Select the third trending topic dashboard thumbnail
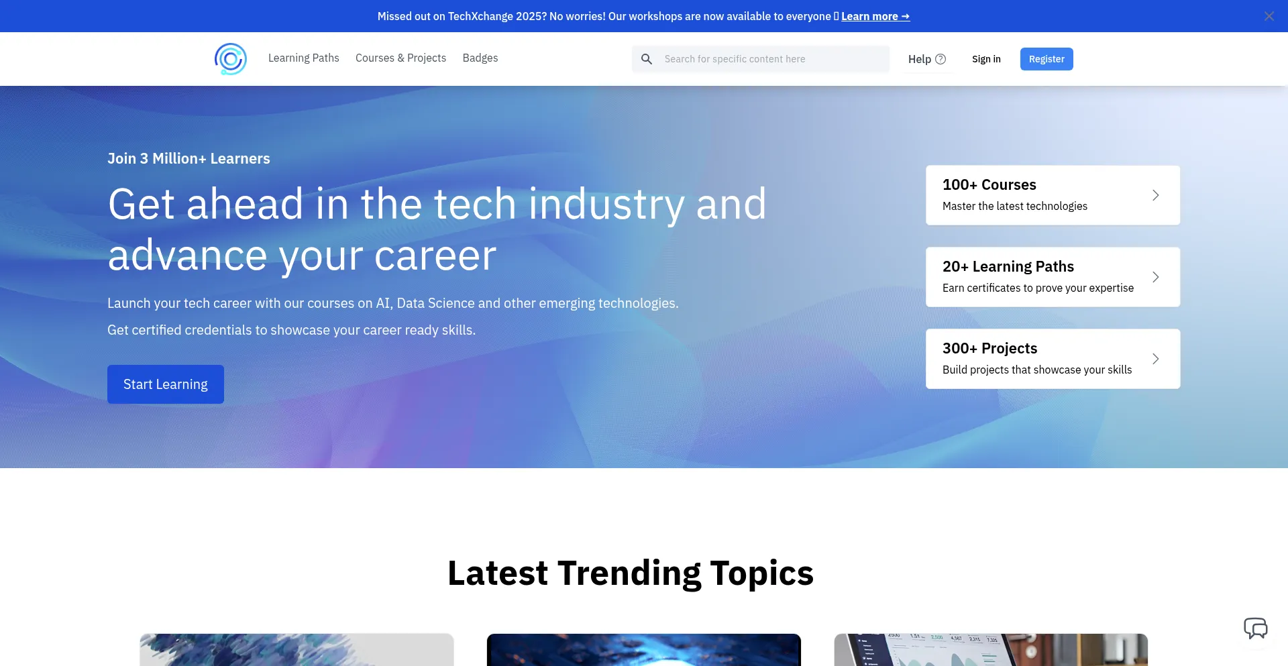This screenshot has width=1288, height=666. coord(990,649)
